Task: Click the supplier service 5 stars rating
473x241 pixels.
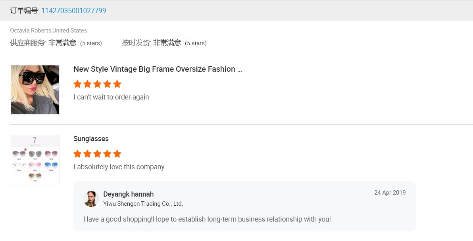Action: (x=91, y=43)
